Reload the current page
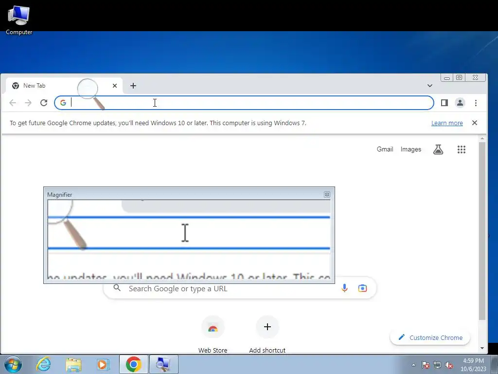The width and height of the screenshot is (498, 374). point(44,103)
